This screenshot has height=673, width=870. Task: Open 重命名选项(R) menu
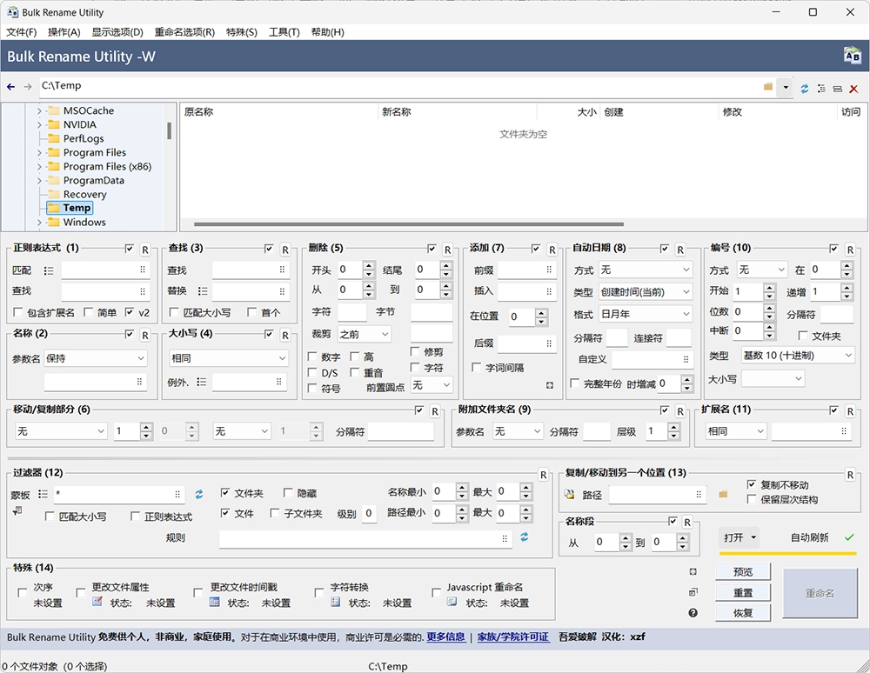(x=184, y=32)
